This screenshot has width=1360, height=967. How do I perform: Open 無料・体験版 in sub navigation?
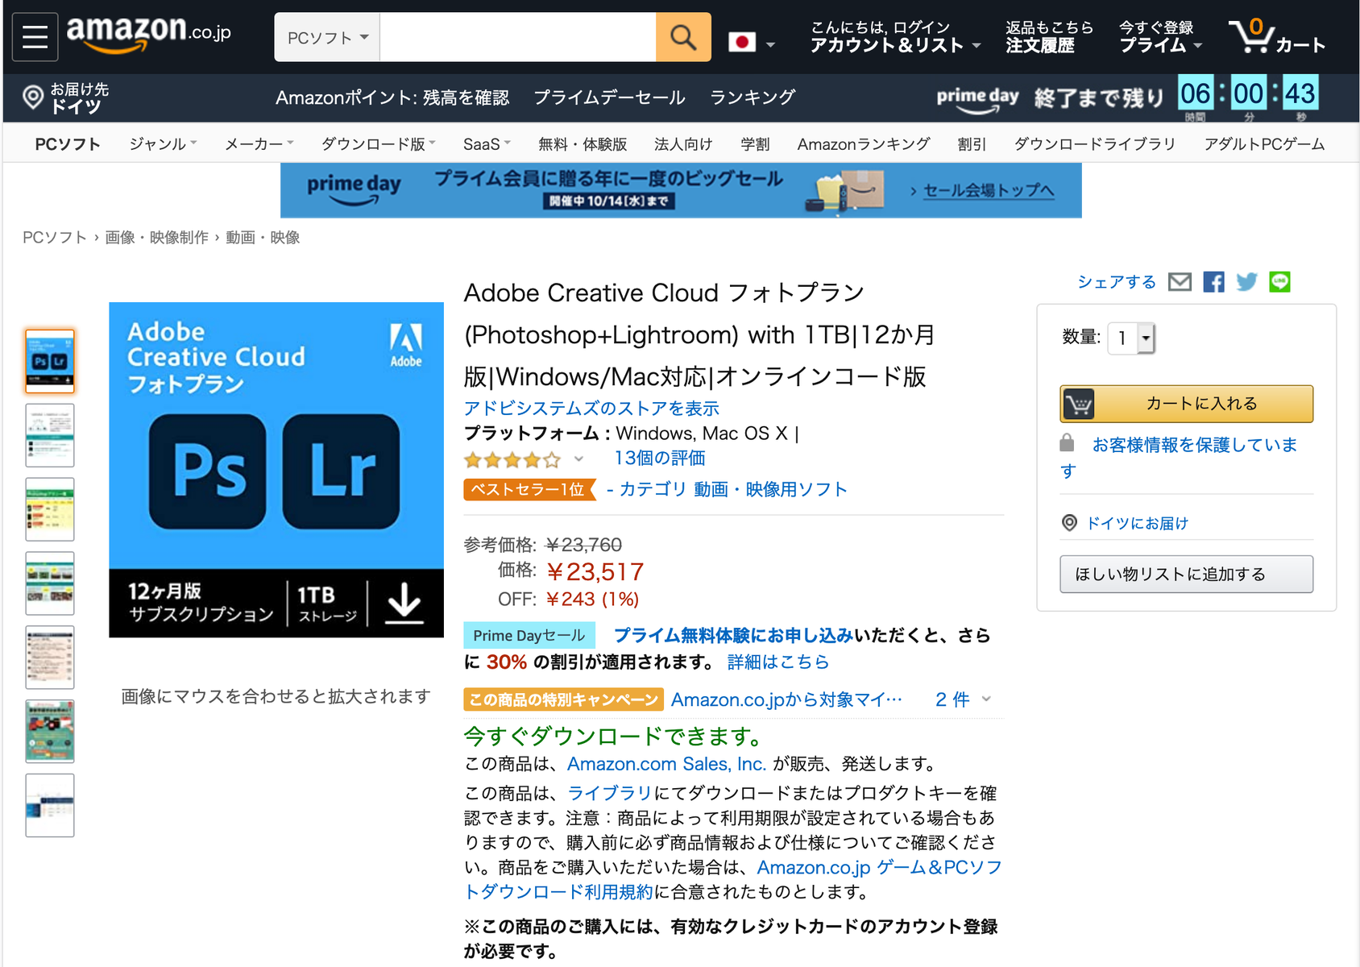point(583,144)
